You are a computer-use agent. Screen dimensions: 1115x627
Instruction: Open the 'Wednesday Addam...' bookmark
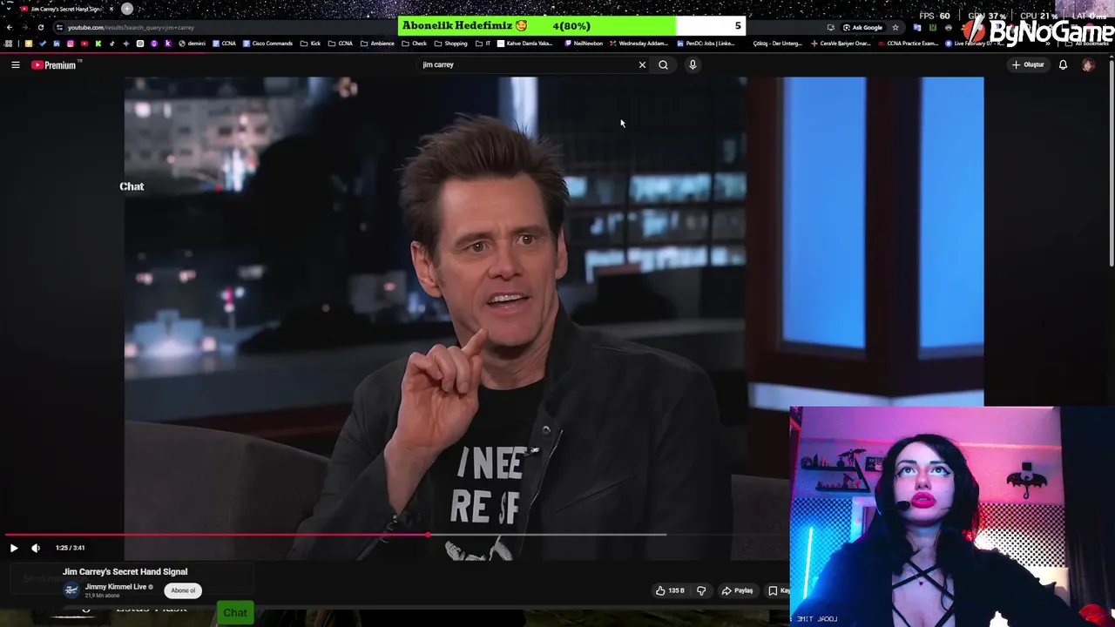click(639, 44)
